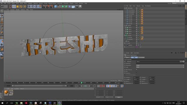Image resolution: width=187 pixels, height=105 pixels.
Task: Click the Undo arrow in the toolbar
Action: tap(3, 6)
